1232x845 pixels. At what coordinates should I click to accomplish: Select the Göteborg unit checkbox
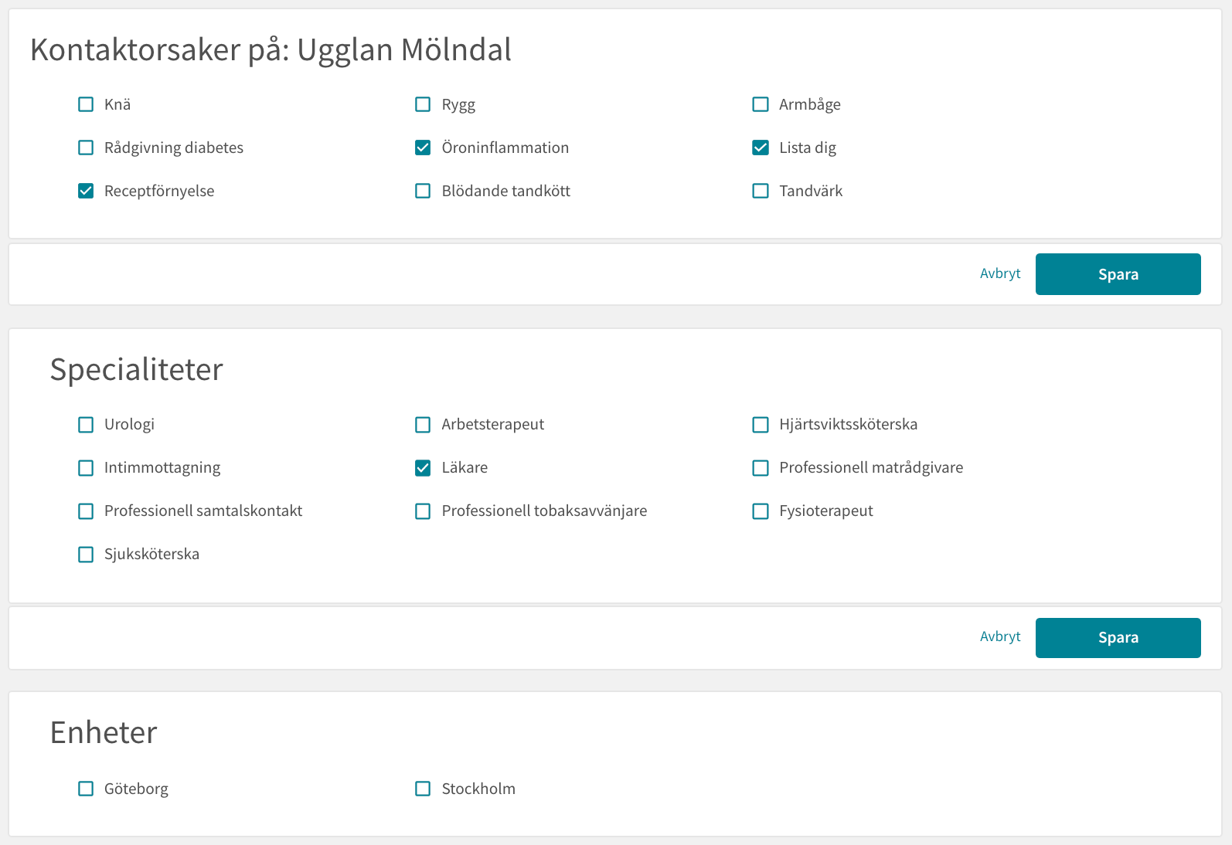click(x=86, y=789)
